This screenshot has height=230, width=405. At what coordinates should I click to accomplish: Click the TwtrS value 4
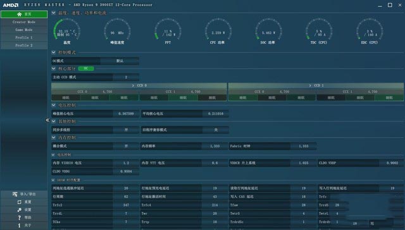click(304, 214)
